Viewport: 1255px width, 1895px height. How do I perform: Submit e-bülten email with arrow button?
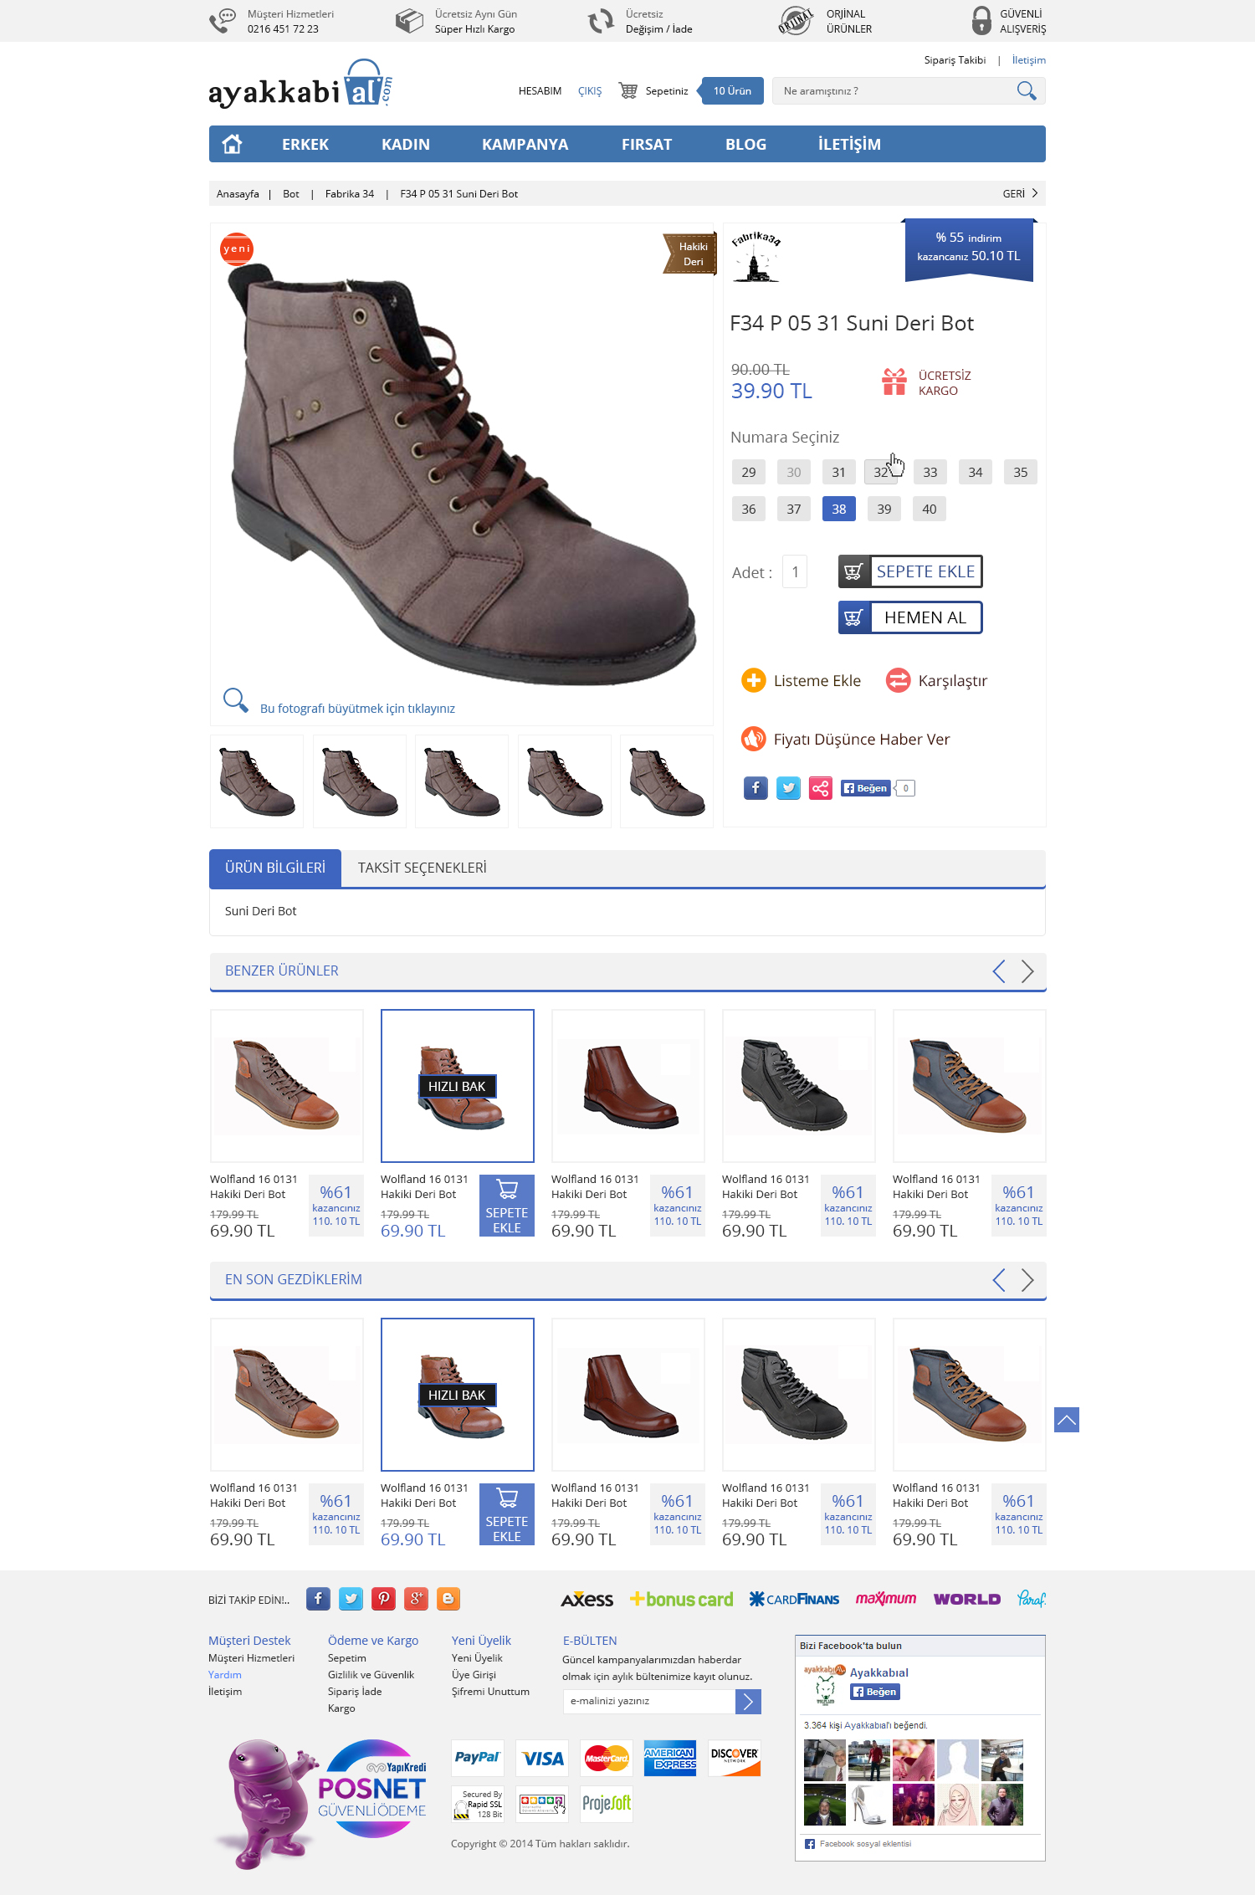click(748, 1701)
